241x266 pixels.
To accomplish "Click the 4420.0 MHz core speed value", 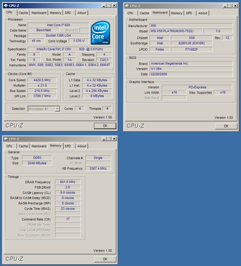I will pos(42,80).
